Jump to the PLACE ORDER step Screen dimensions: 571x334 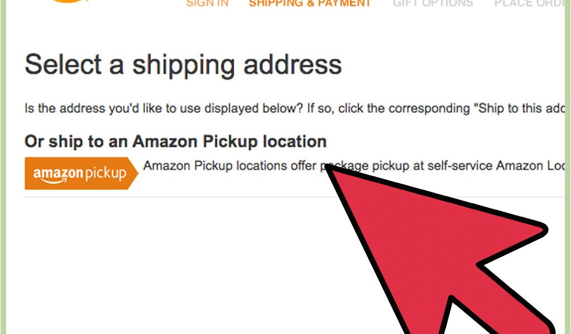tap(529, 3)
